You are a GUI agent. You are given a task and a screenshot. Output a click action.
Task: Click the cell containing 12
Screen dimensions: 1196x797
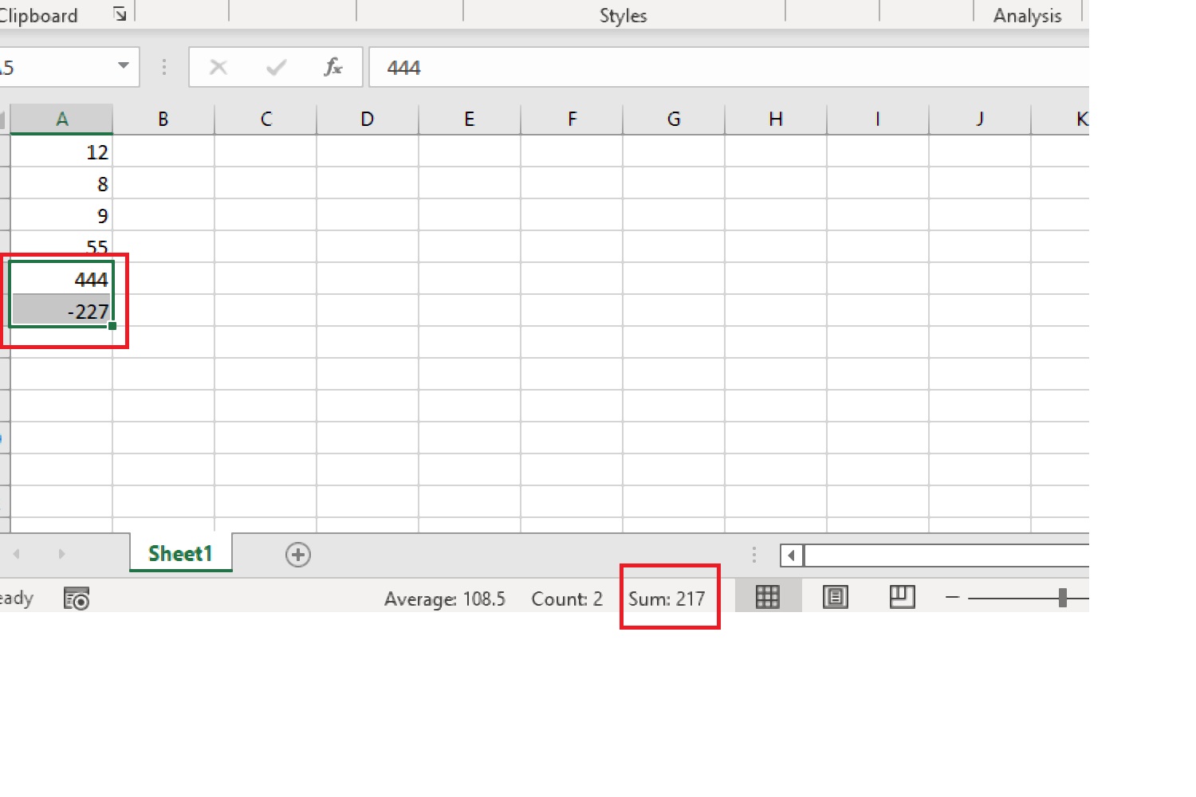tap(61, 151)
